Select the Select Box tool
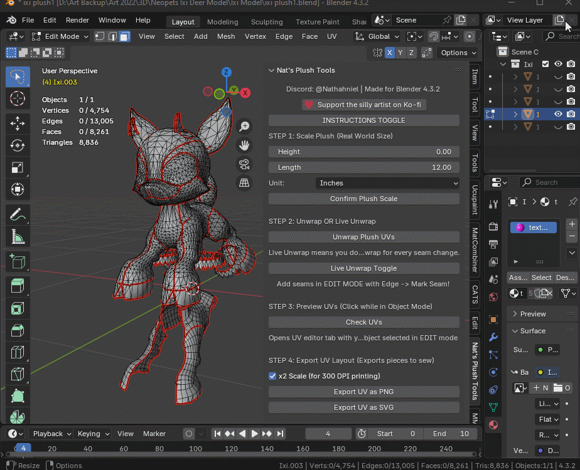Image resolution: width=580 pixels, height=470 pixels. 18,76
